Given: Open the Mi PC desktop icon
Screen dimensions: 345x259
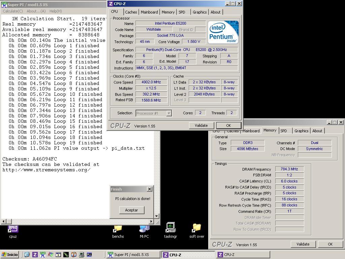Looking at the screenshot, I should pyautogui.click(x=144, y=229).
